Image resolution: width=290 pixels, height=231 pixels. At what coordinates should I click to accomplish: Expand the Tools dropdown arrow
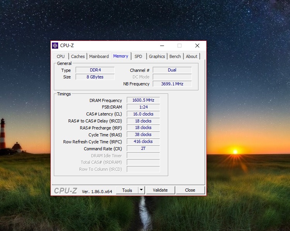click(x=141, y=190)
